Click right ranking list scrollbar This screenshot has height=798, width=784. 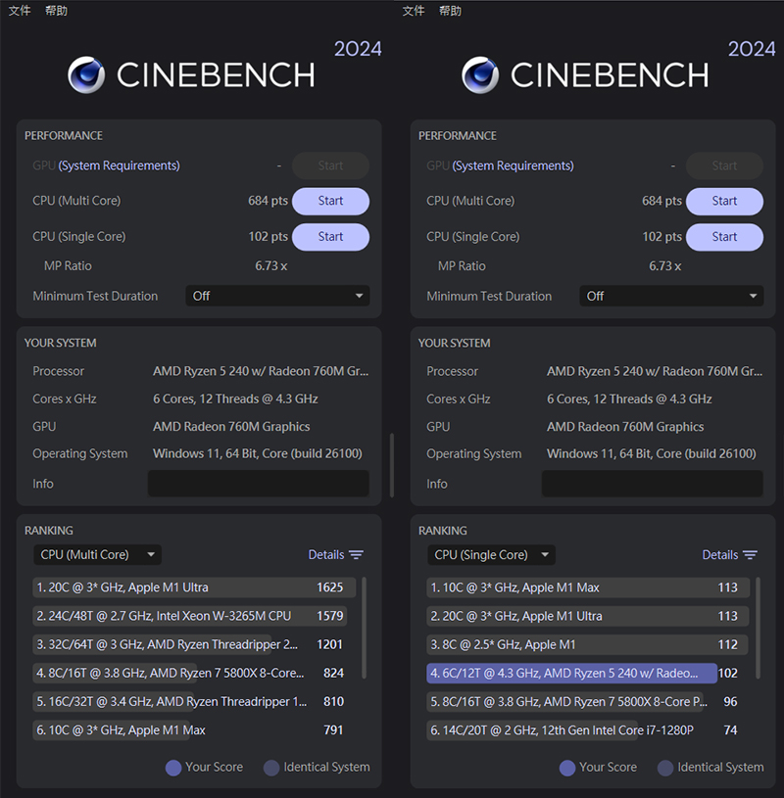(758, 628)
